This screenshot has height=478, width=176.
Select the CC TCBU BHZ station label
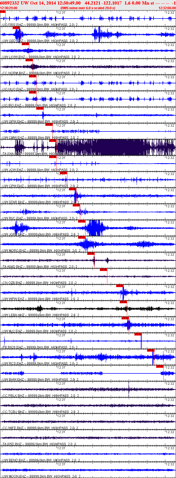(x=14, y=412)
